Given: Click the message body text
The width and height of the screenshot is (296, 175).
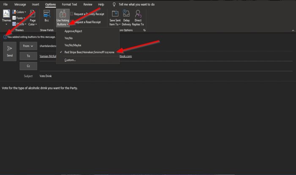Looking at the screenshot, I should point(40,88).
